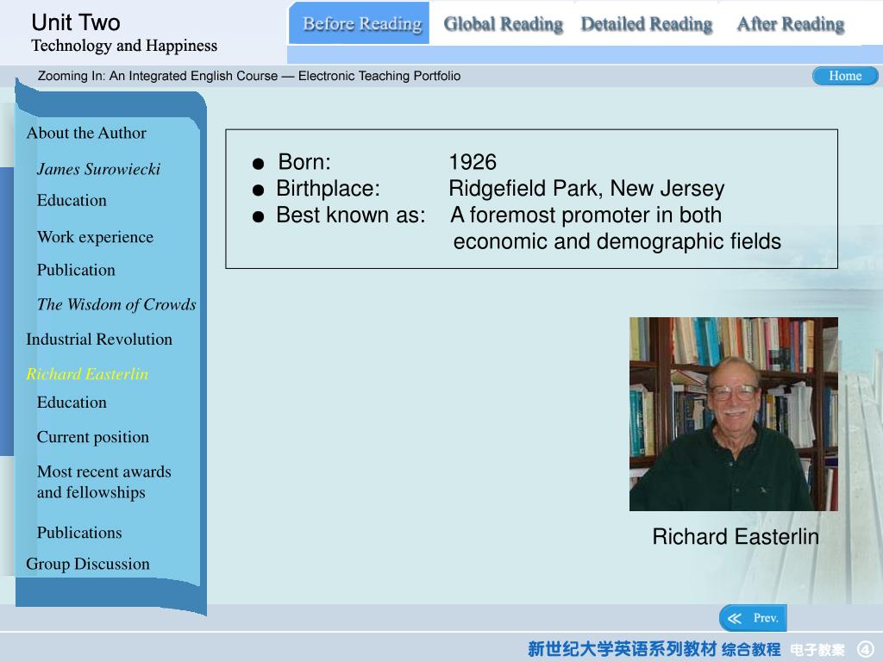Click Technology and Happiness subtitle
This screenshot has width=883, height=662.
[124, 46]
